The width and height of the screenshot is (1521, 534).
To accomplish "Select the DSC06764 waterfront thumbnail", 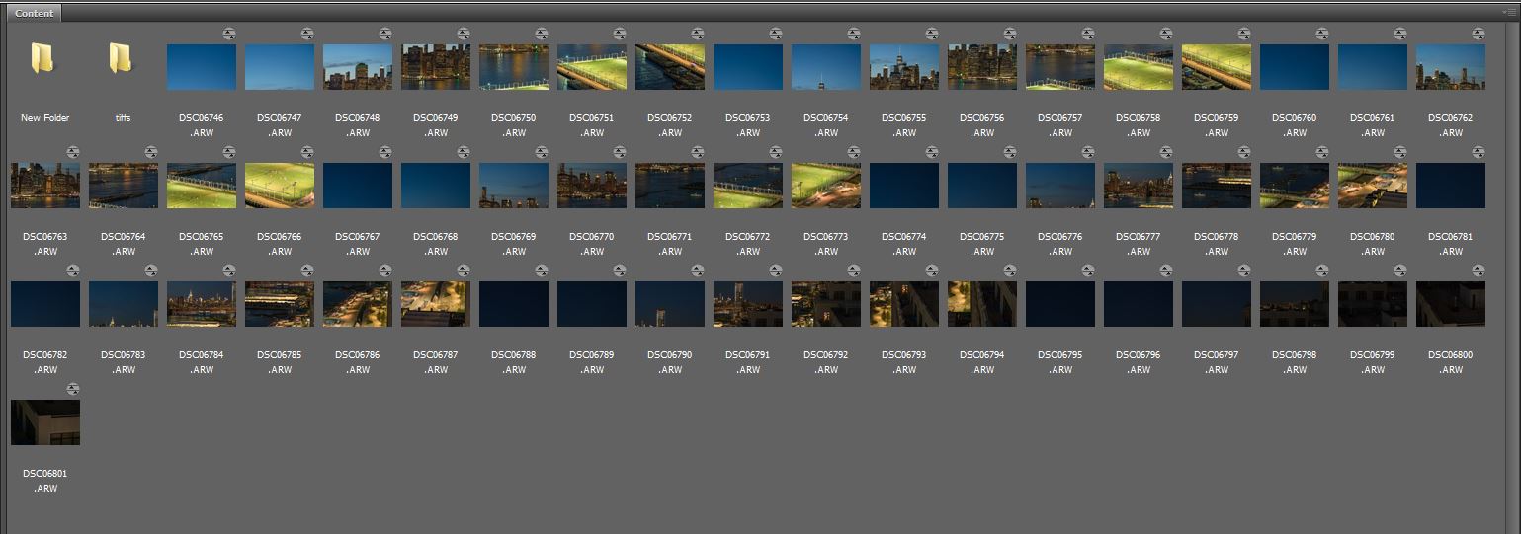I will pyautogui.click(x=124, y=186).
